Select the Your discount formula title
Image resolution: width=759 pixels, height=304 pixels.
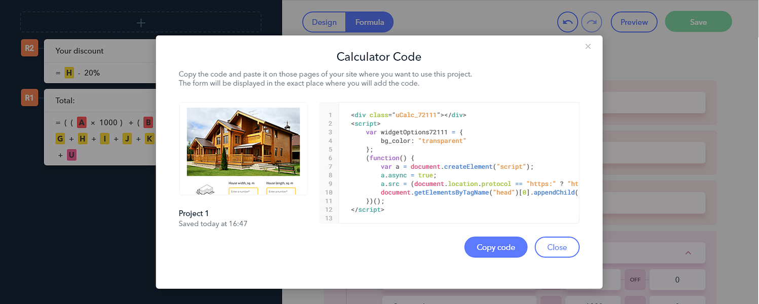point(79,51)
